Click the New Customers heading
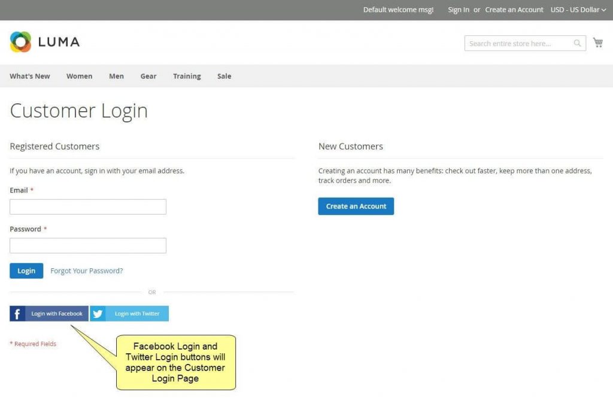This screenshot has width=613, height=398. tap(351, 146)
